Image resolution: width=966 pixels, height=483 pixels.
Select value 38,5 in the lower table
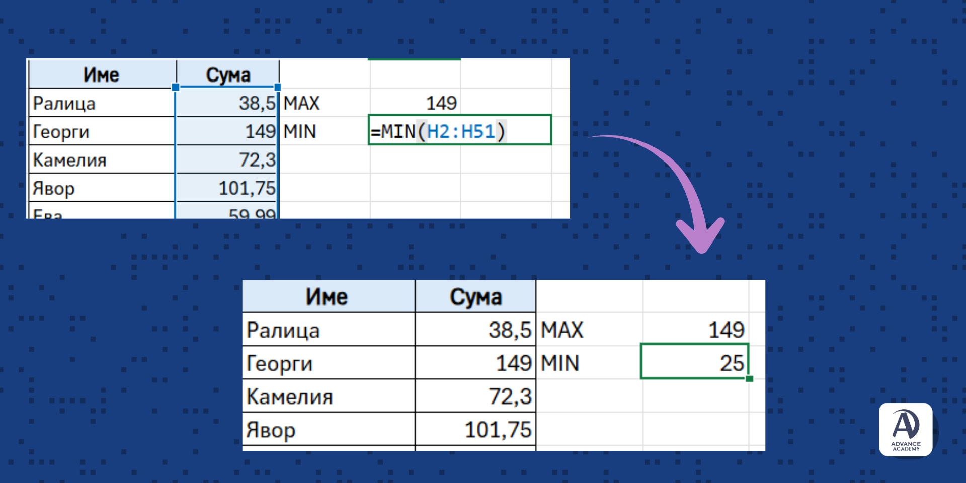pos(510,330)
